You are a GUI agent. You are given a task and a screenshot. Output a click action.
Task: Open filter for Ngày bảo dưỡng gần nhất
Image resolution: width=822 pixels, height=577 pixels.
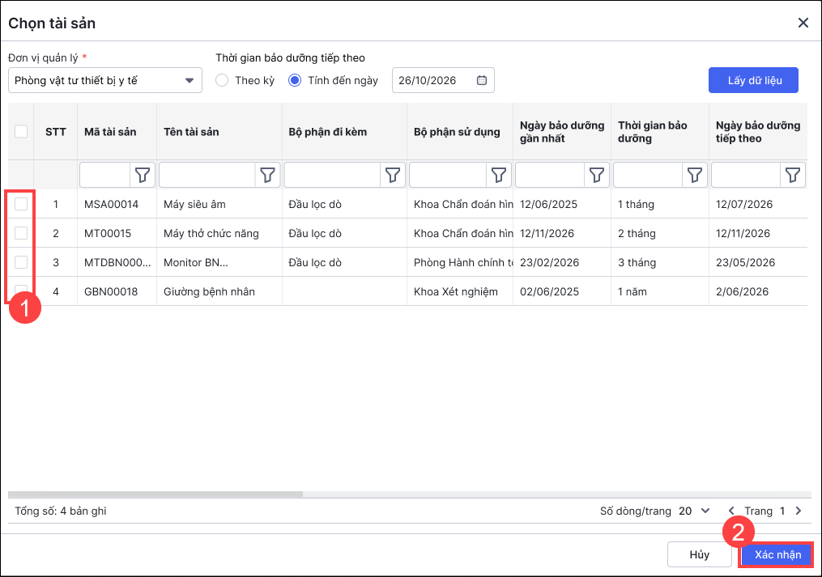[x=597, y=175]
